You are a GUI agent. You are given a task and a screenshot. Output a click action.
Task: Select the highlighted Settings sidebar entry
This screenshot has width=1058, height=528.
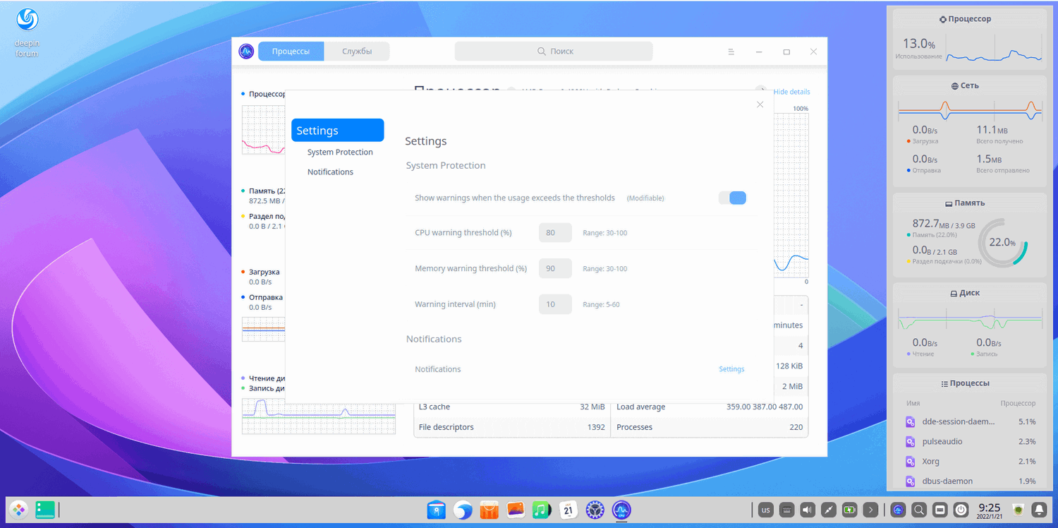tap(337, 131)
